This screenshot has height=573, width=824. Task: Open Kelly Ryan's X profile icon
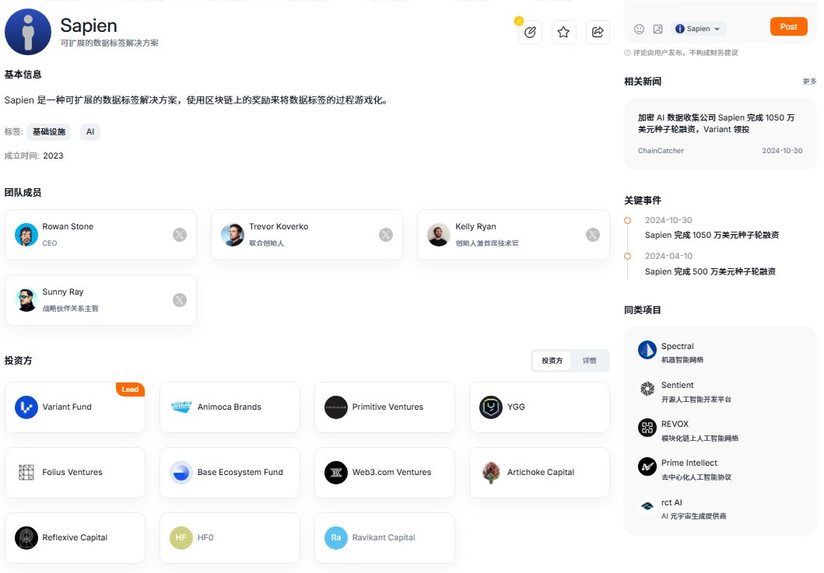tap(593, 235)
